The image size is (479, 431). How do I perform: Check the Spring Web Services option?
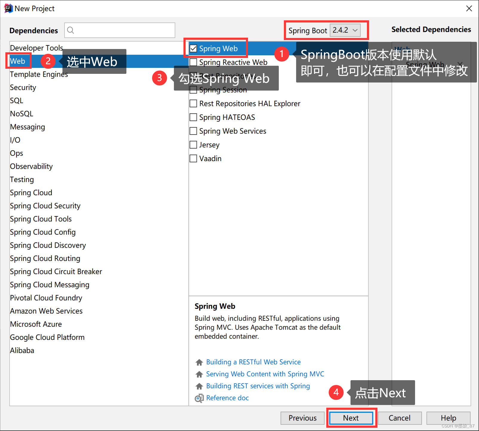[x=193, y=131]
